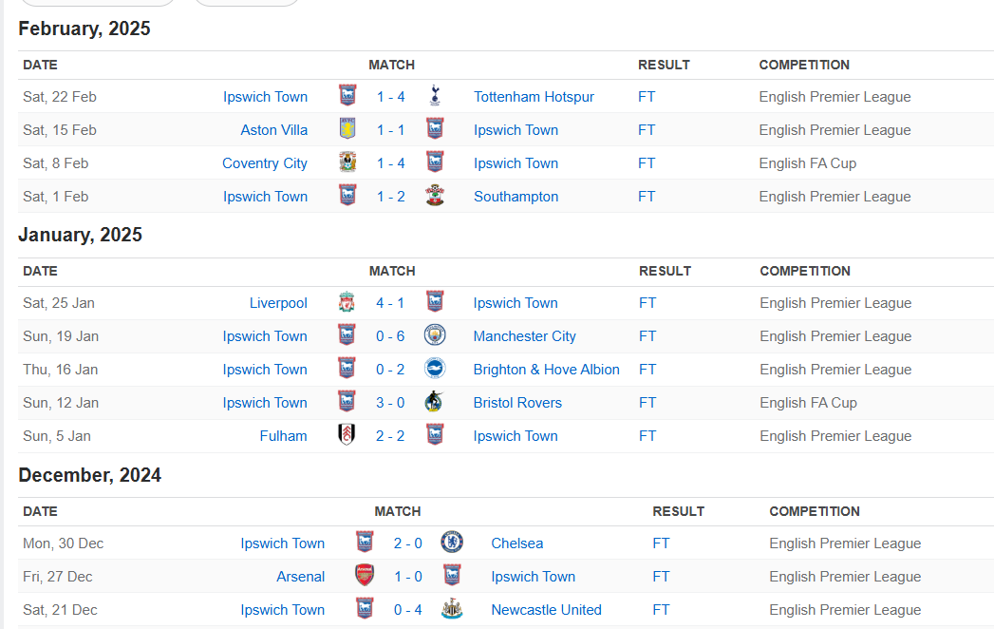This screenshot has width=994, height=629.
Task: Open the 0 - 6 Manchester City score
Action: (x=390, y=336)
